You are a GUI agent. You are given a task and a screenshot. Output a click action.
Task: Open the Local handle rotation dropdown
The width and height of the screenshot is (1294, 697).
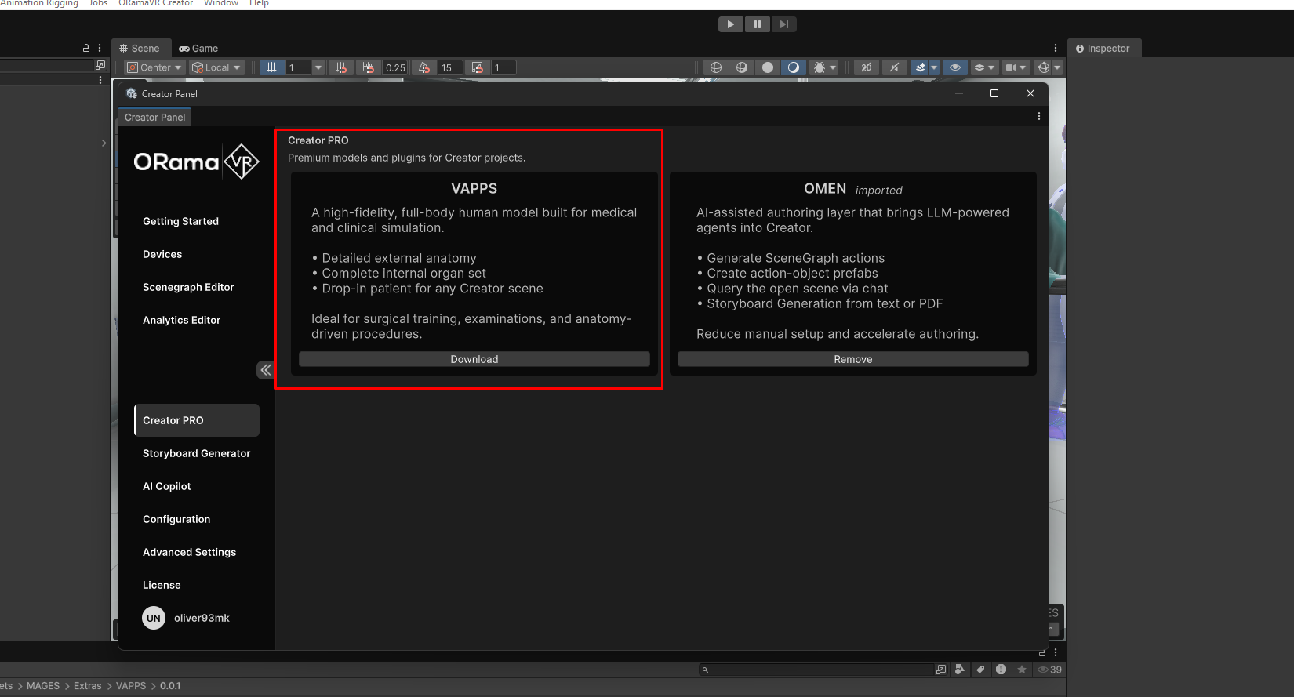point(216,67)
